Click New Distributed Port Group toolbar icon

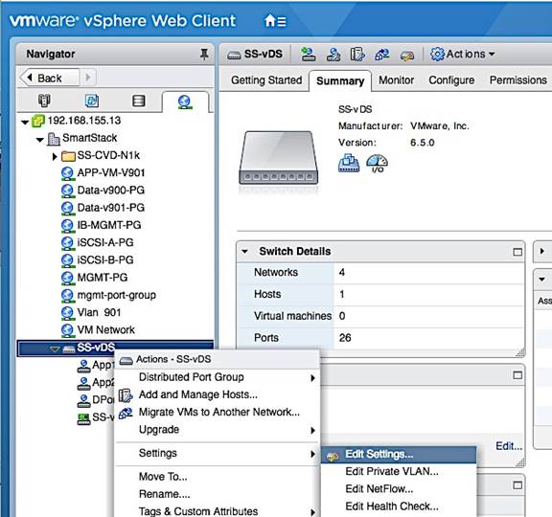point(308,55)
